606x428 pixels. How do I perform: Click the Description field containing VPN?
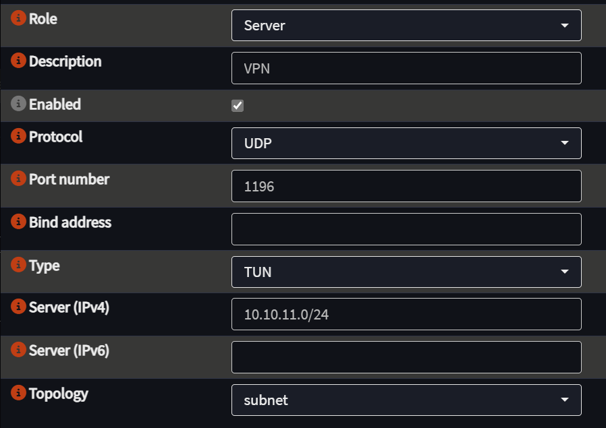tap(406, 68)
